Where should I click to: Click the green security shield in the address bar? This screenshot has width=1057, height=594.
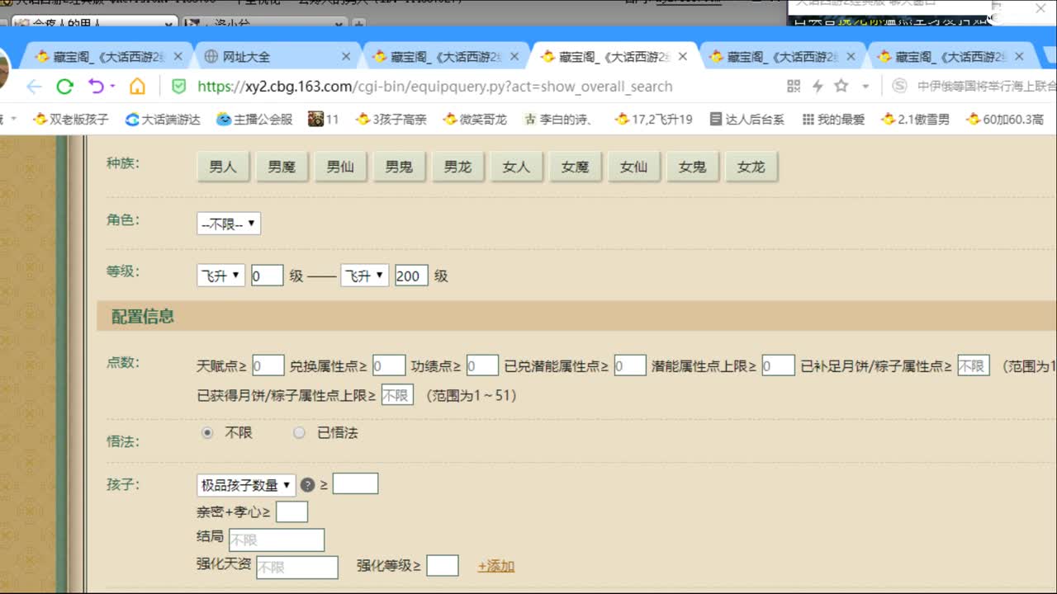(x=178, y=86)
